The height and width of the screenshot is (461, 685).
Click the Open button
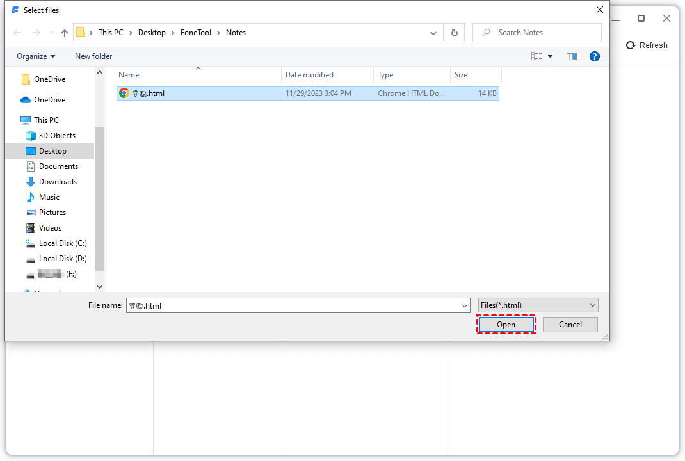pos(506,325)
